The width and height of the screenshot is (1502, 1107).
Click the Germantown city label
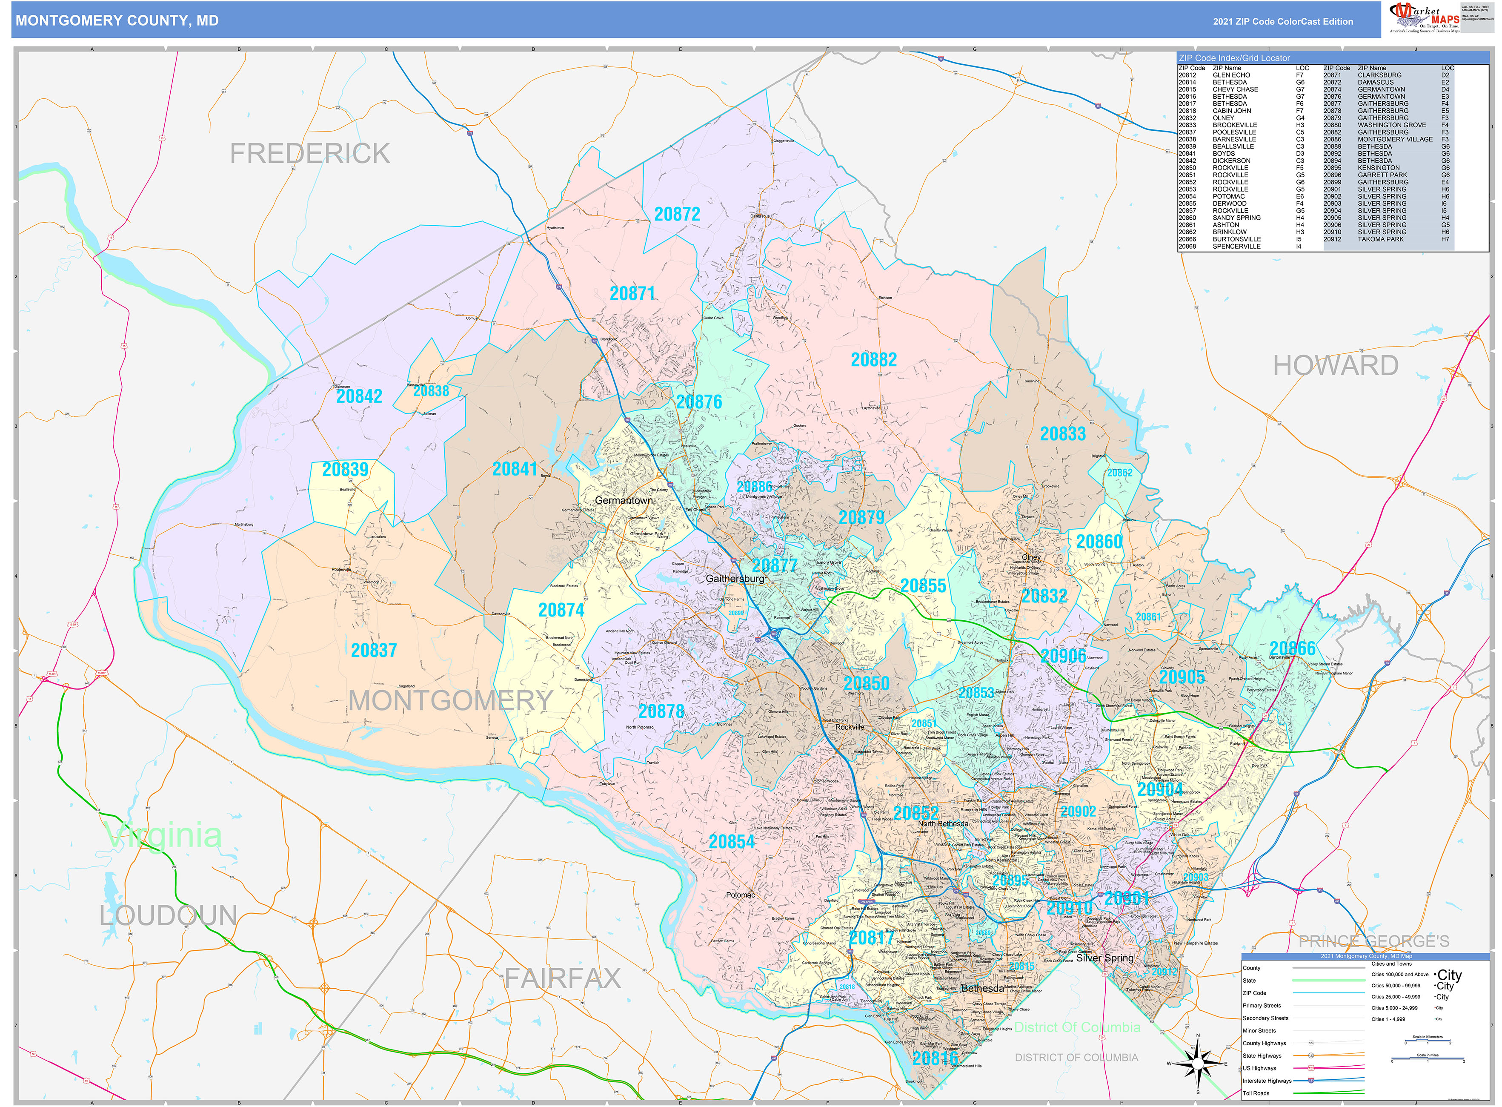pyautogui.click(x=624, y=501)
